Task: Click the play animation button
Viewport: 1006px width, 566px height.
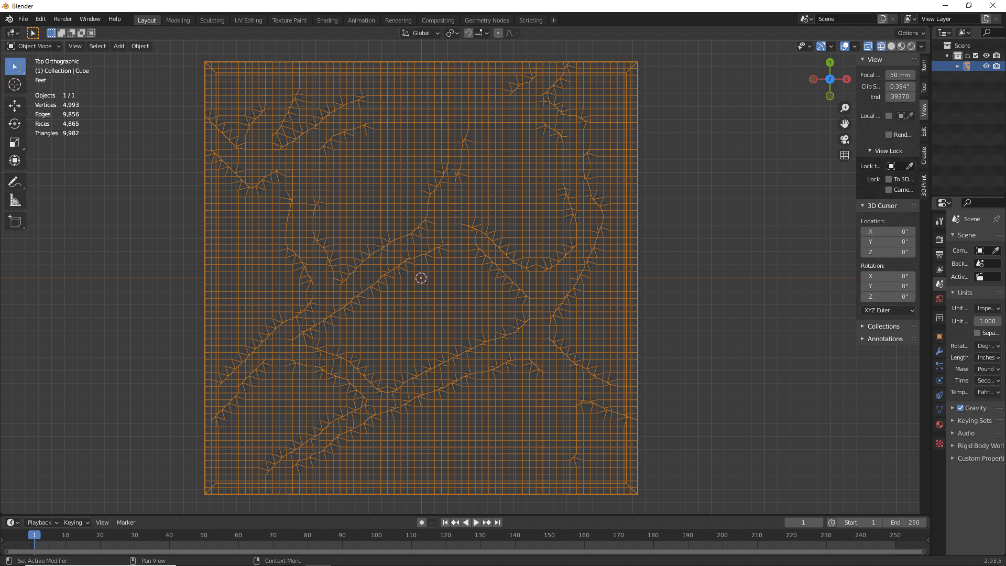Action: pos(476,523)
